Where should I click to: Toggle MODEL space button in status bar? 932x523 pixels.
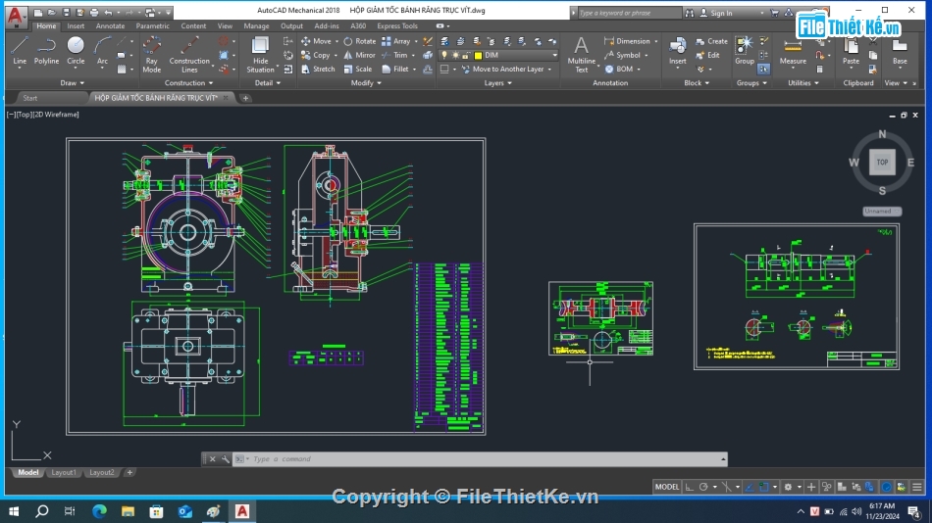(667, 487)
